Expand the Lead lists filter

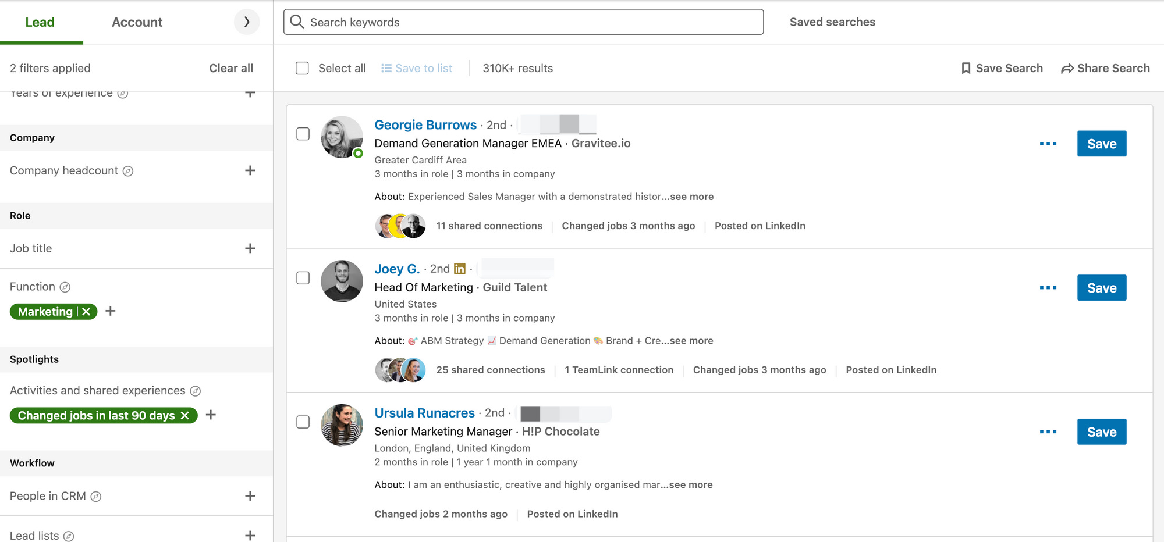tap(250, 536)
